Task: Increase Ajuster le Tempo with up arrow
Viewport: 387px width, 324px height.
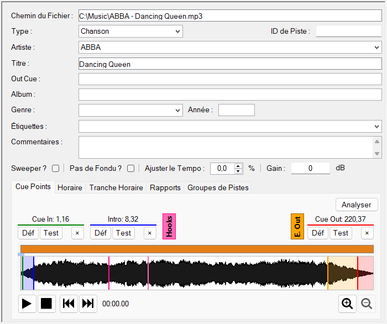Action: click(x=238, y=166)
